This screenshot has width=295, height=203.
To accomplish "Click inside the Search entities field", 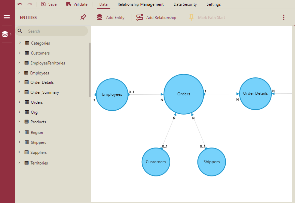I will click(x=50, y=30).
